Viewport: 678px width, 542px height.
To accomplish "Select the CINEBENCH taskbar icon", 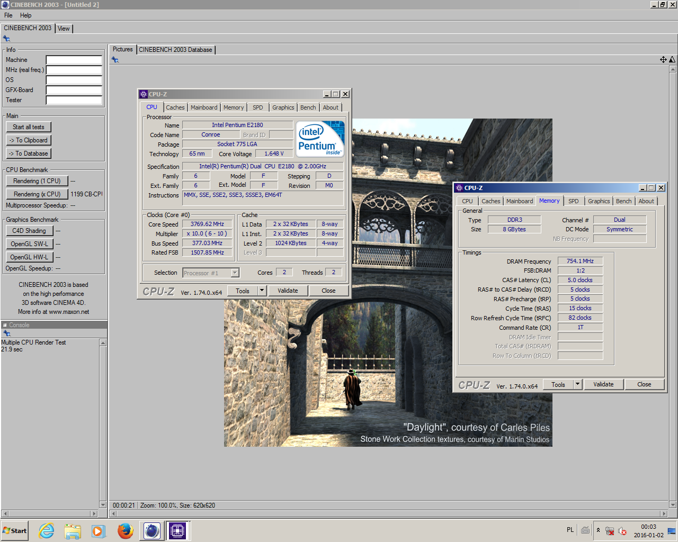I will click(x=151, y=530).
